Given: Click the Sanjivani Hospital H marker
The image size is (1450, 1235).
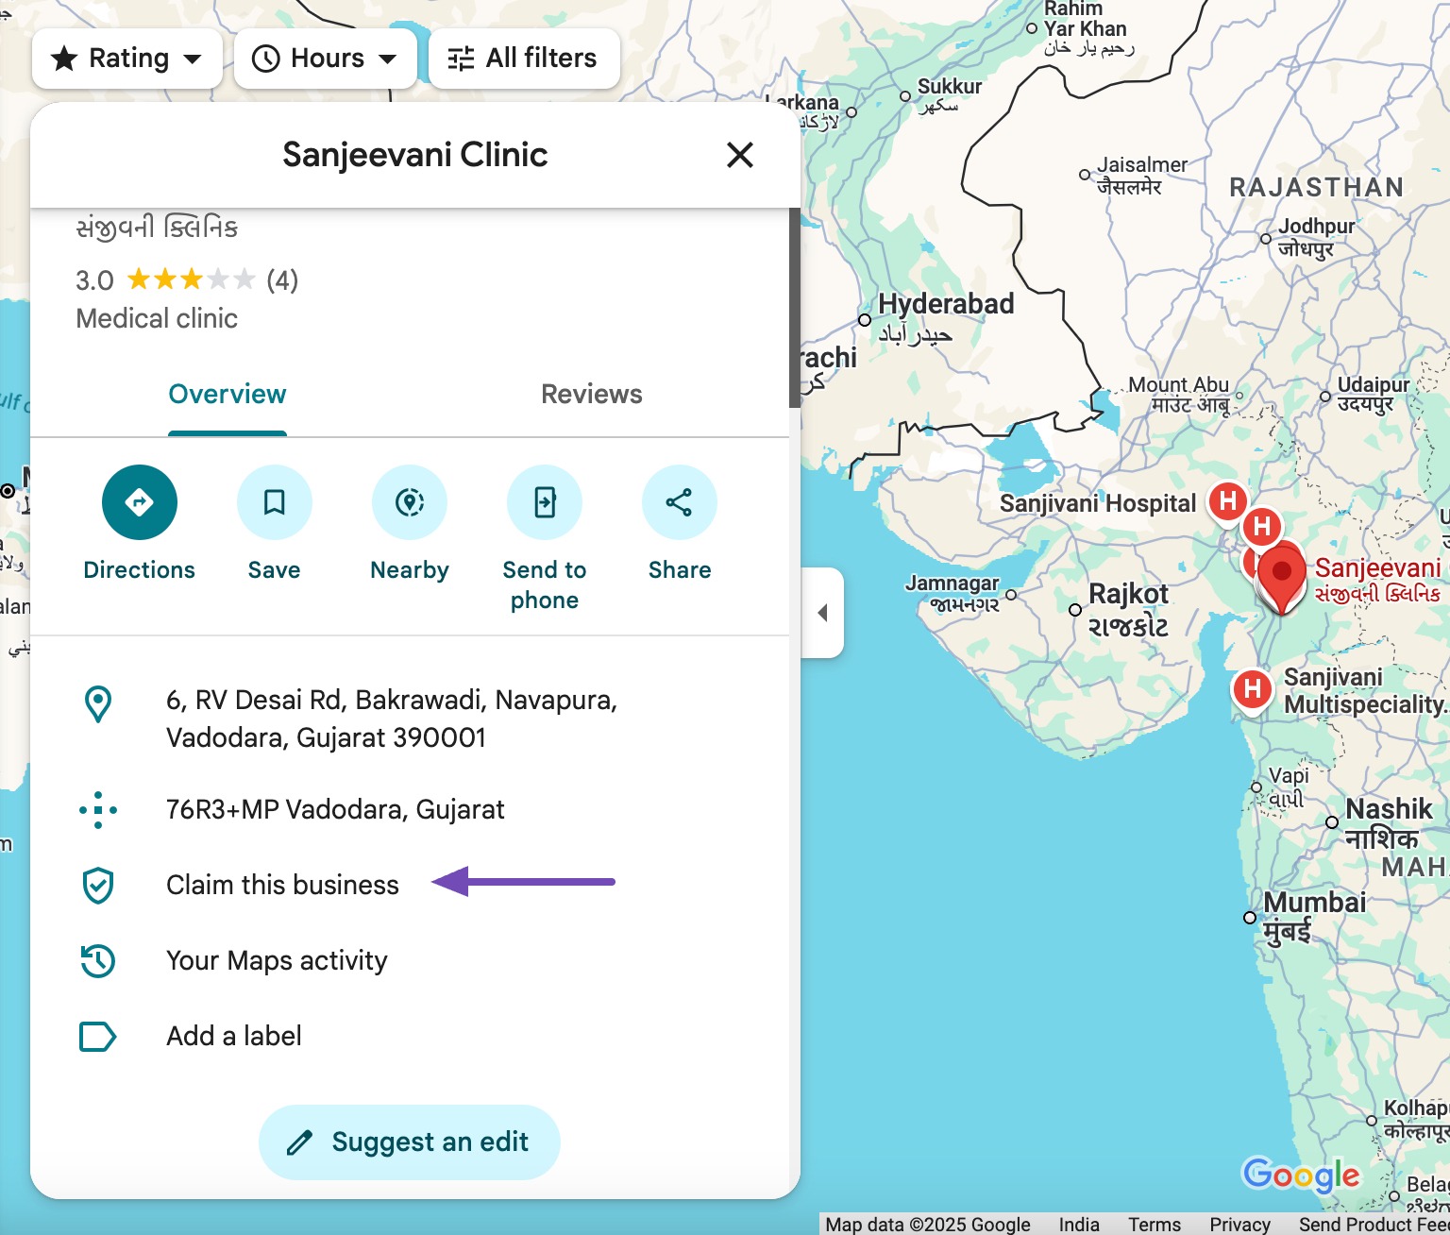Looking at the screenshot, I should (1227, 500).
